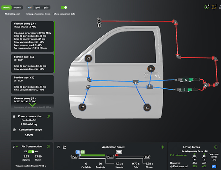The image size is (221, 170).
Task: Click the 10 Sec/cycle value
Action: (100, 164)
